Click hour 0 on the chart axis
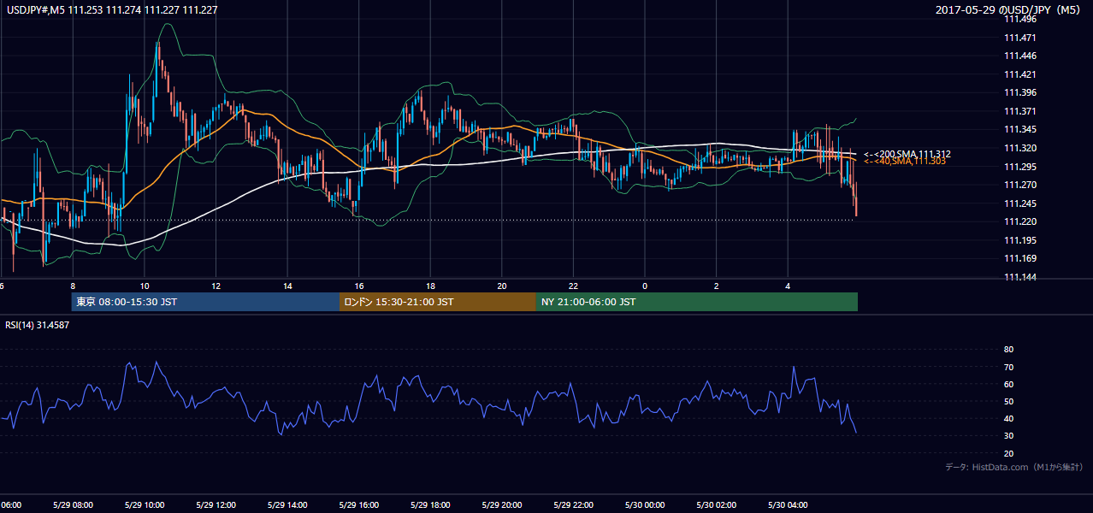This screenshot has height=513, width=1093. coord(645,286)
